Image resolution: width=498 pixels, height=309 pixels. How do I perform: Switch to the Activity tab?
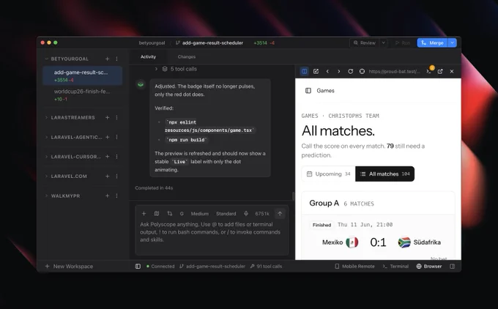point(148,57)
